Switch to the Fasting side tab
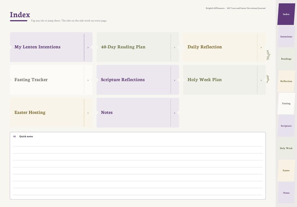The image size is (297, 207). [286, 104]
